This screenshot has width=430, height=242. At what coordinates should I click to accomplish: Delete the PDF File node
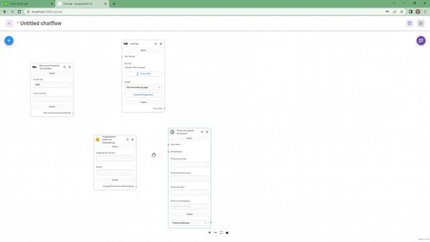tap(161, 44)
